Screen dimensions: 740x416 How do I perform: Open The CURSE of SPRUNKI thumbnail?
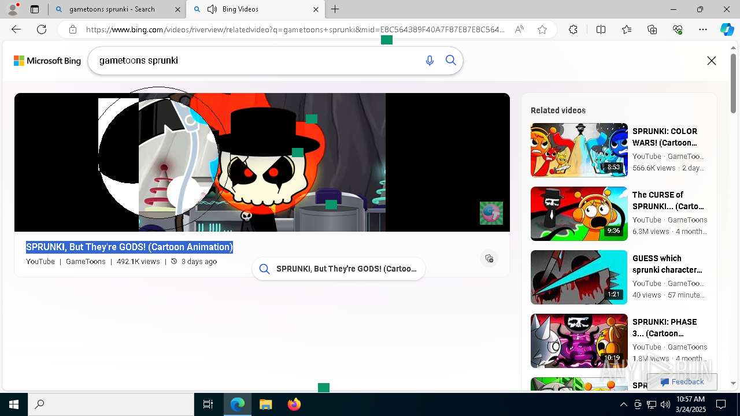click(579, 214)
